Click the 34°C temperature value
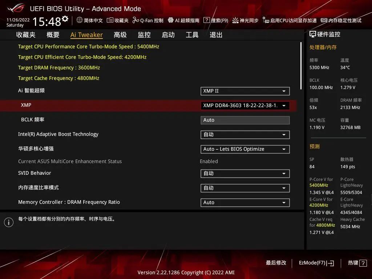 (x=345, y=68)
